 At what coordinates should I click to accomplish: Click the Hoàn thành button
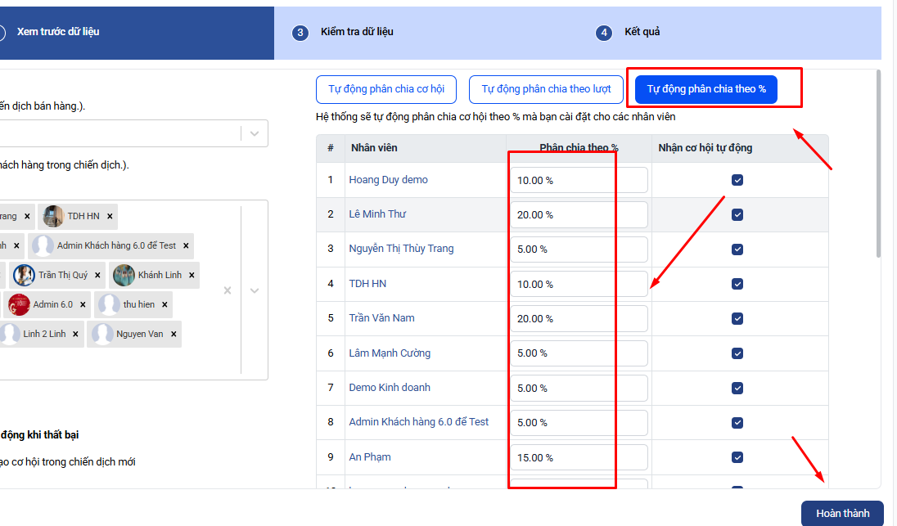842,514
